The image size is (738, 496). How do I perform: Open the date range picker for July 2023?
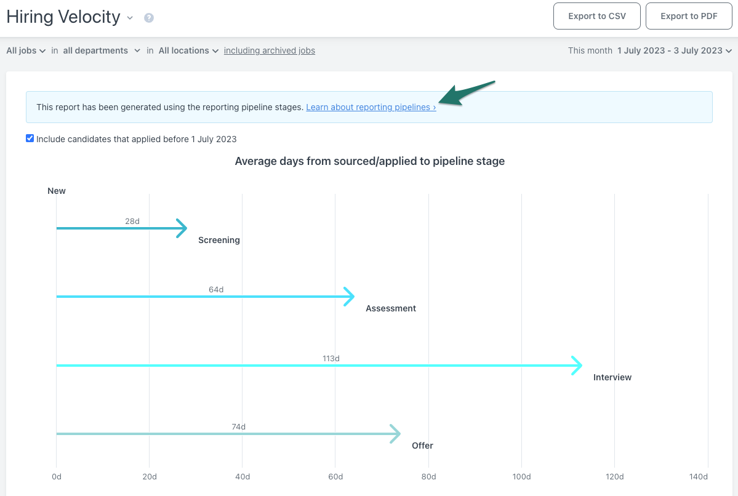(x=675, y=50)
